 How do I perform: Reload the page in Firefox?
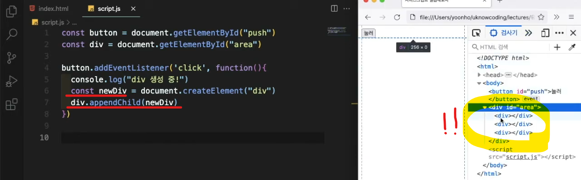click(x=397, y=17)
